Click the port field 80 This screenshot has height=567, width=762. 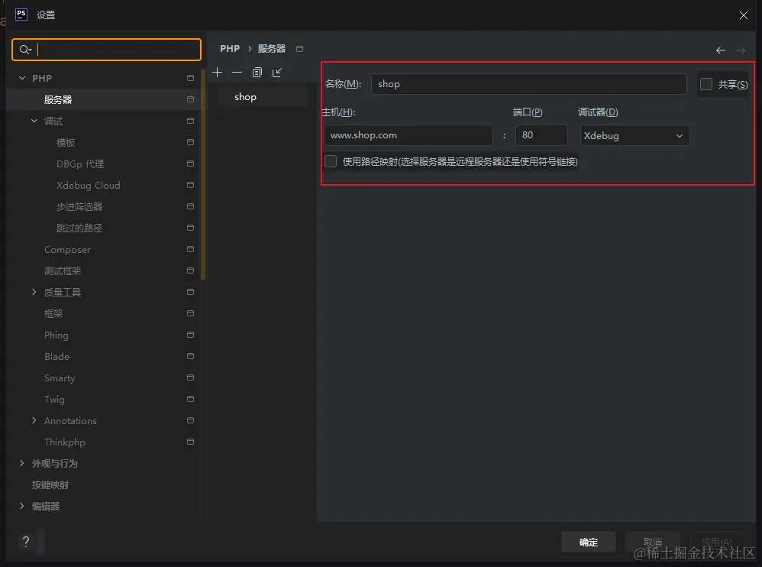pyautogui.click(x=541, y=135)
